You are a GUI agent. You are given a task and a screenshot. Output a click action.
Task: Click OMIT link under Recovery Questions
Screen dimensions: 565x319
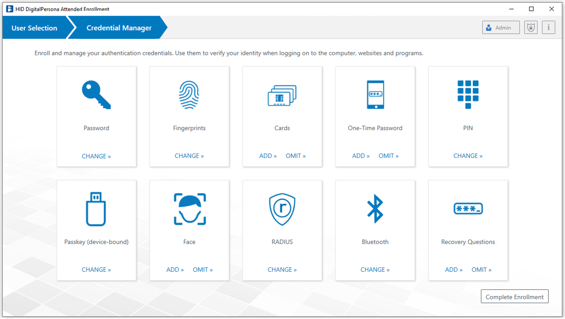[481, 270]
